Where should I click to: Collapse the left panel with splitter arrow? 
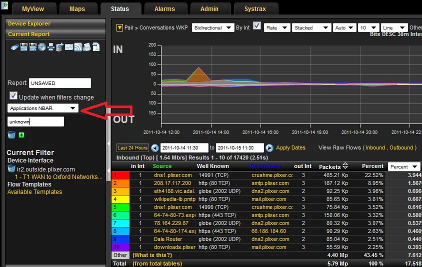click(x=108, y=143)
